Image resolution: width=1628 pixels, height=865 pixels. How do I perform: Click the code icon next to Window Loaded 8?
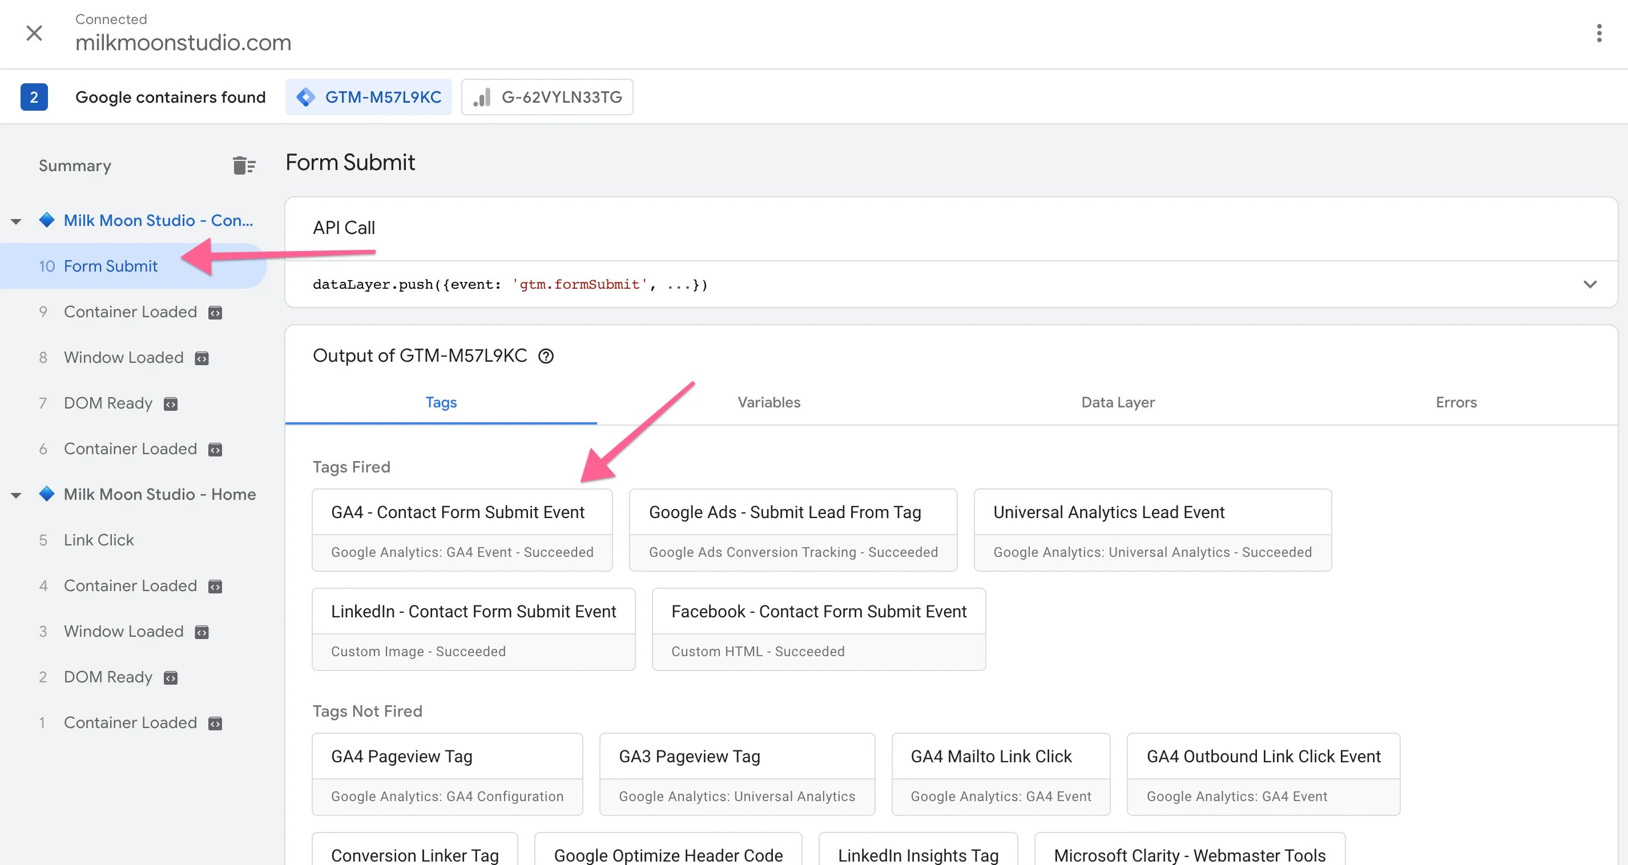[x=202, y=359]
